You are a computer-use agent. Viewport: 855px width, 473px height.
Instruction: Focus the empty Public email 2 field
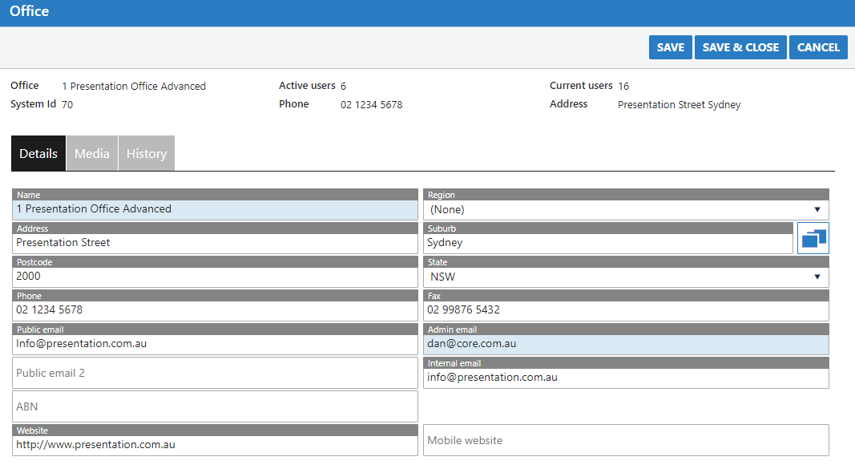pyautogui.click(x=215, y=373)
